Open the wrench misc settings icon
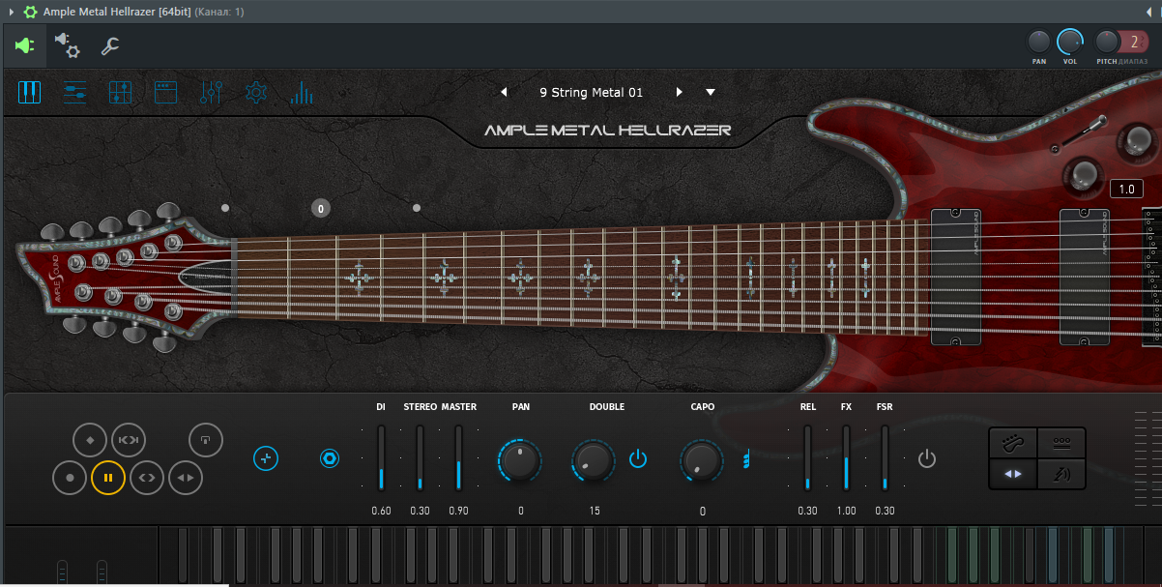Screen dimensions: 1162x587 (110, 45)
